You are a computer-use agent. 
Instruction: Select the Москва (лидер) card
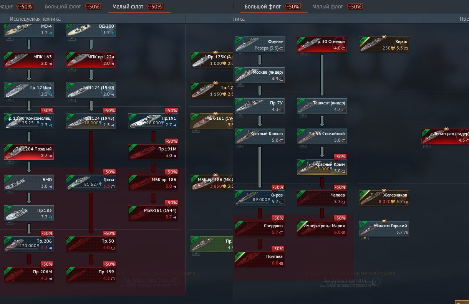[260, 75]
